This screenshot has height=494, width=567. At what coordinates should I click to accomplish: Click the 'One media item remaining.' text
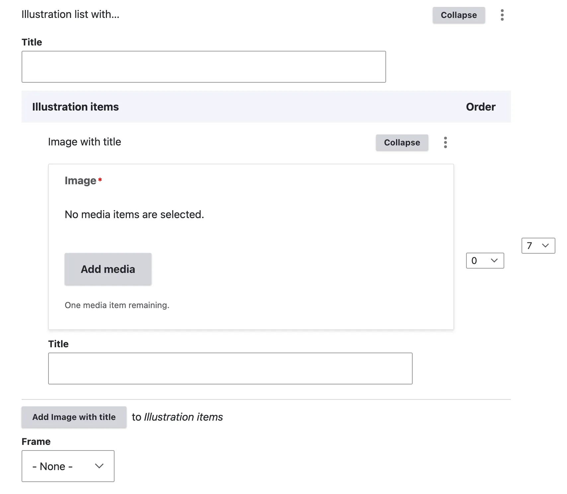117,305
